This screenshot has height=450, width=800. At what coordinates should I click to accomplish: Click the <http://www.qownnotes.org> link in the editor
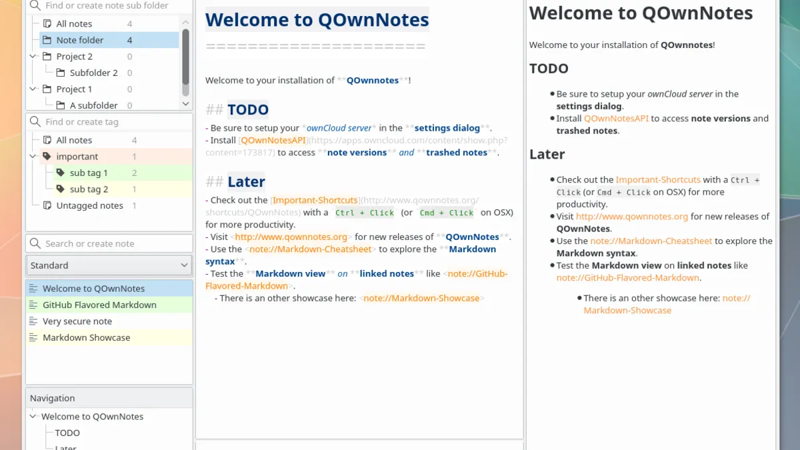pos(291,237)
